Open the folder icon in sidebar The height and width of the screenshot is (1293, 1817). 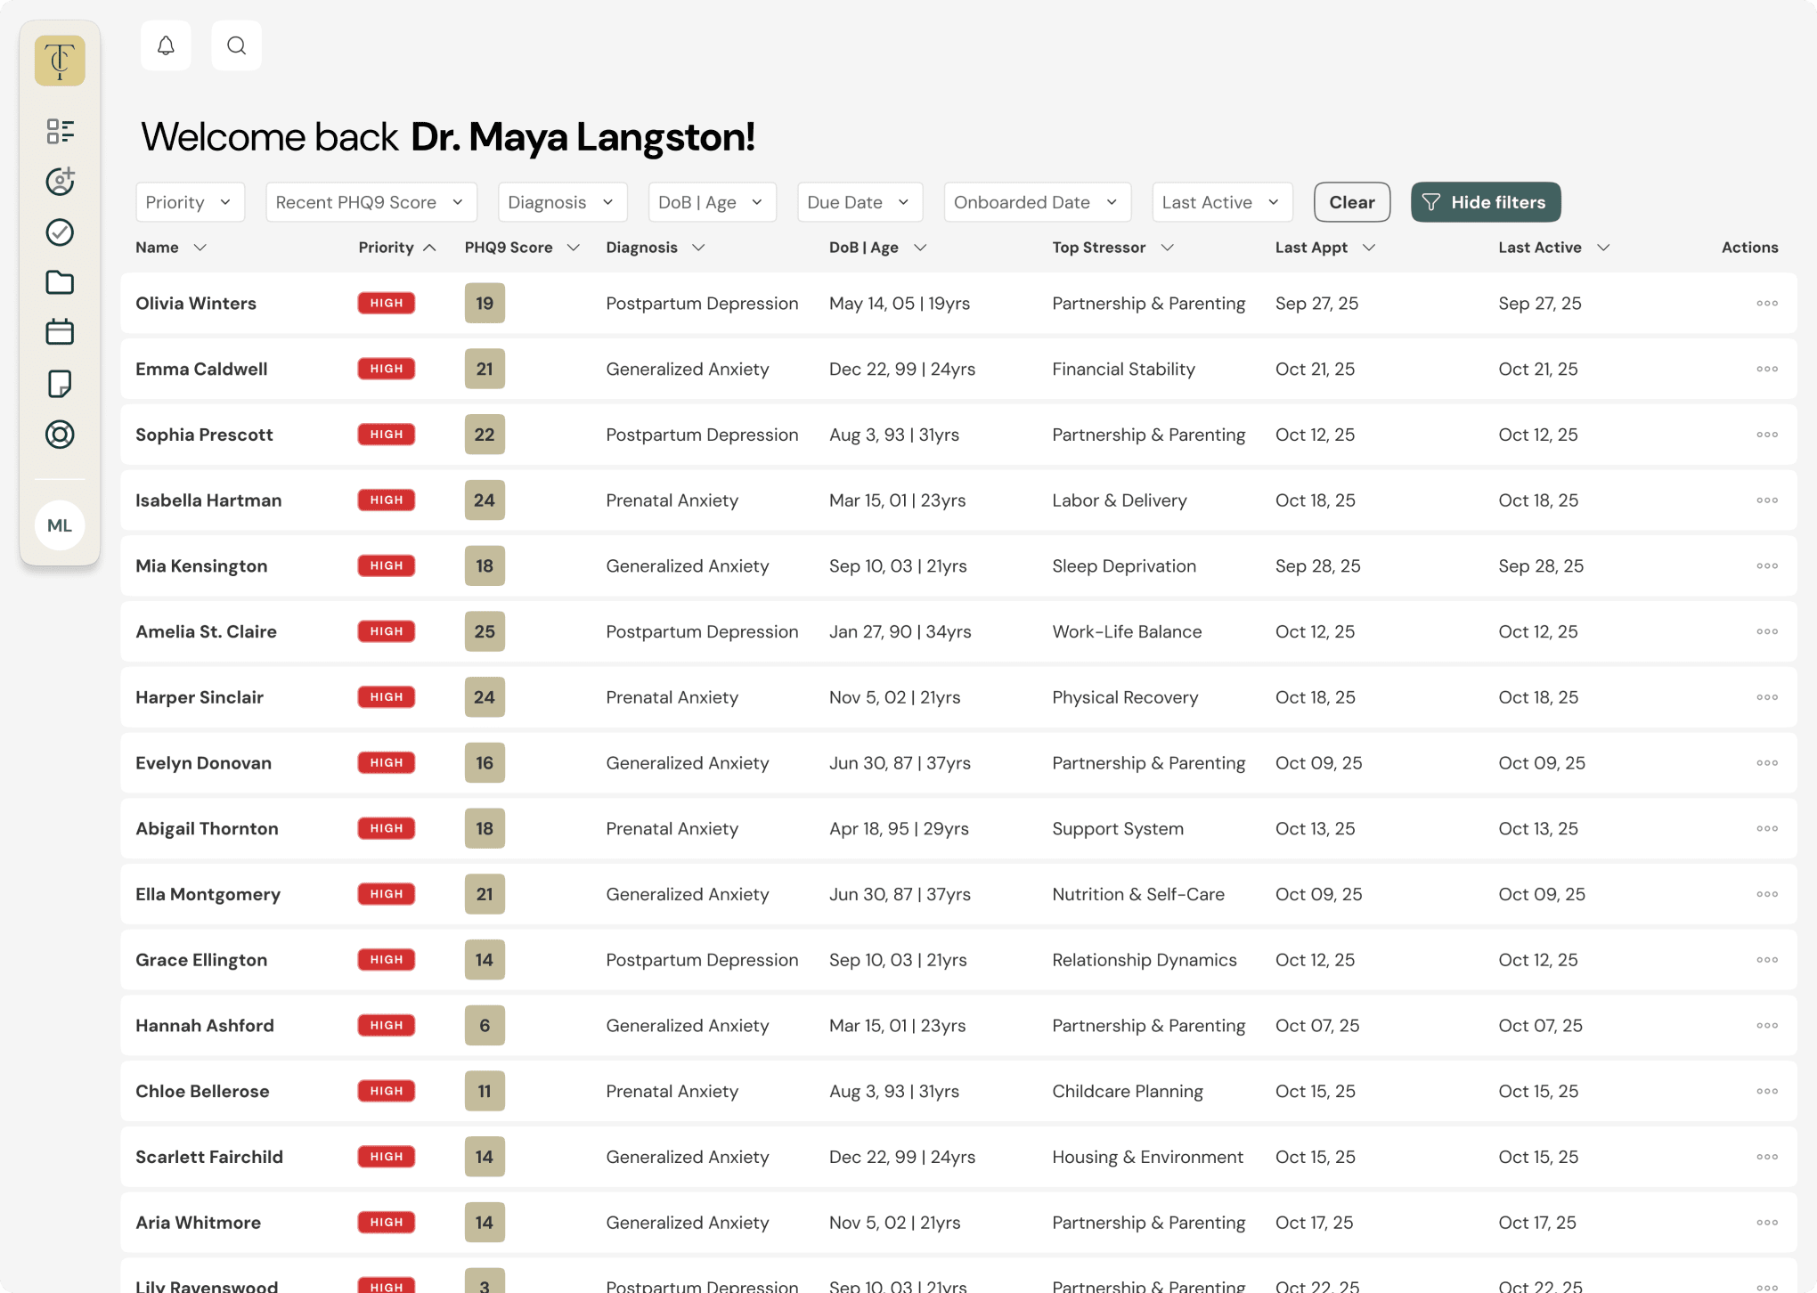point(60,282)
